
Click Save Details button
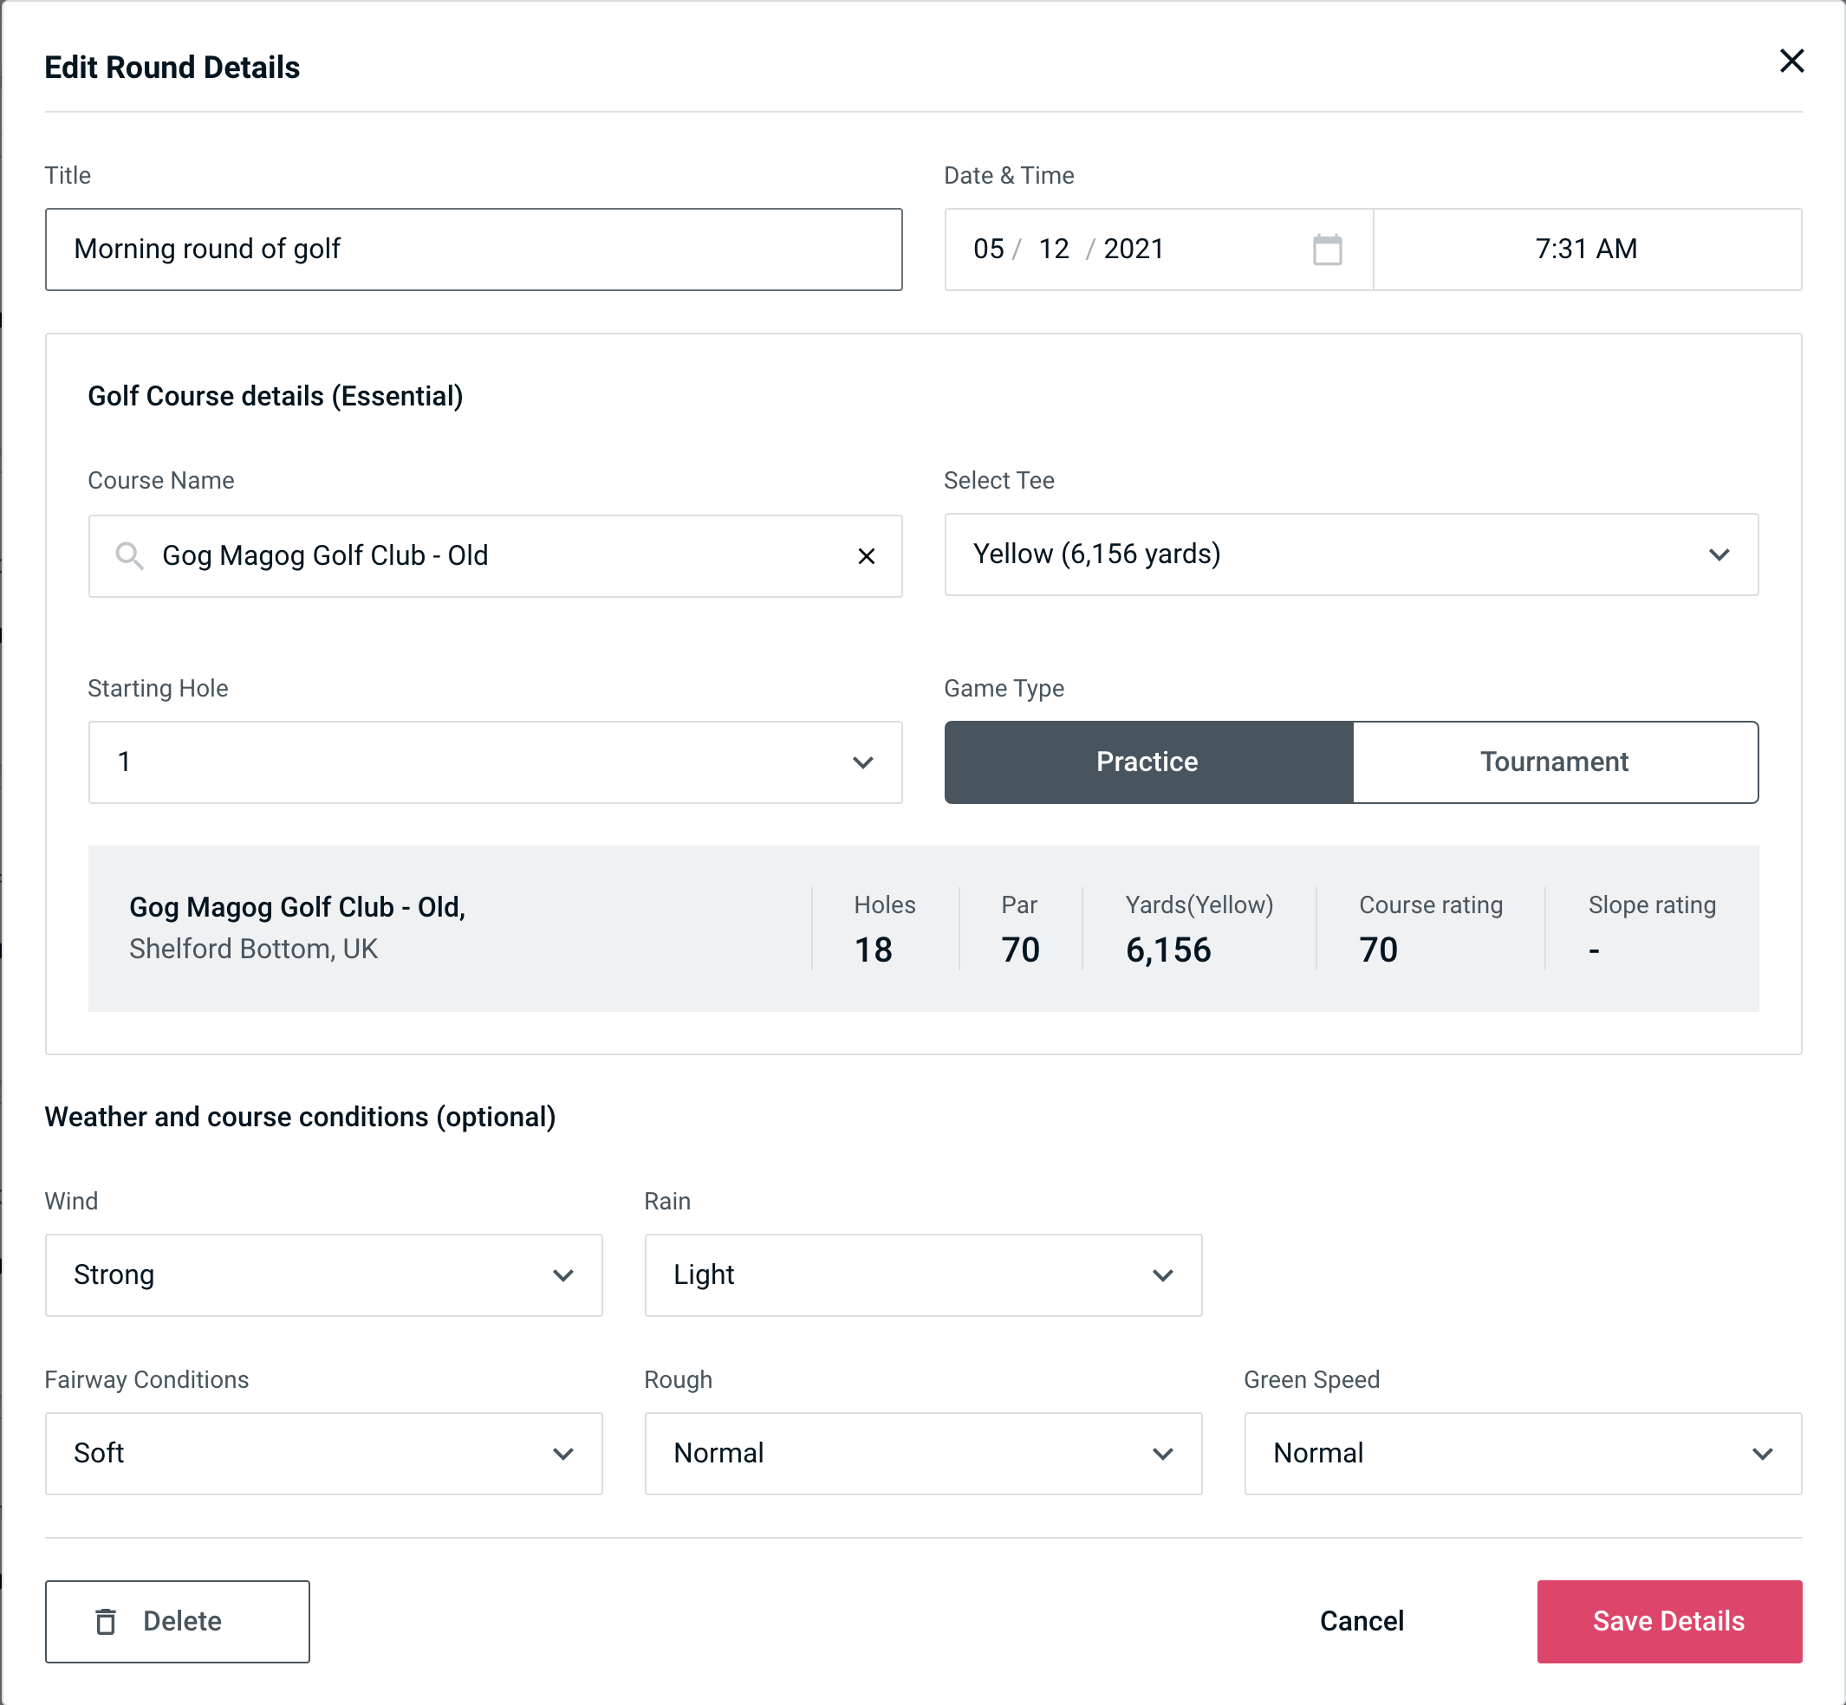[x=1667, y=1622]
